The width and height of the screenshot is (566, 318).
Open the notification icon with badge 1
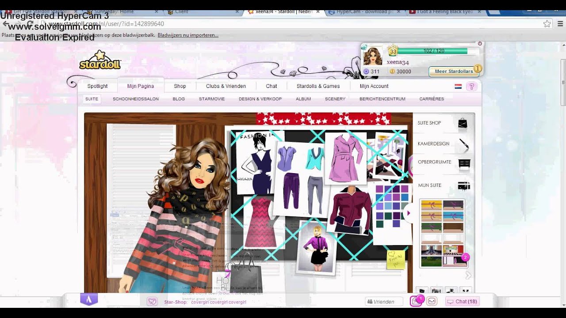[417, 301]
